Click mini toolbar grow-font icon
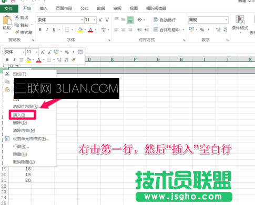The width and height of the screenshot is (255, 205). 43,52
